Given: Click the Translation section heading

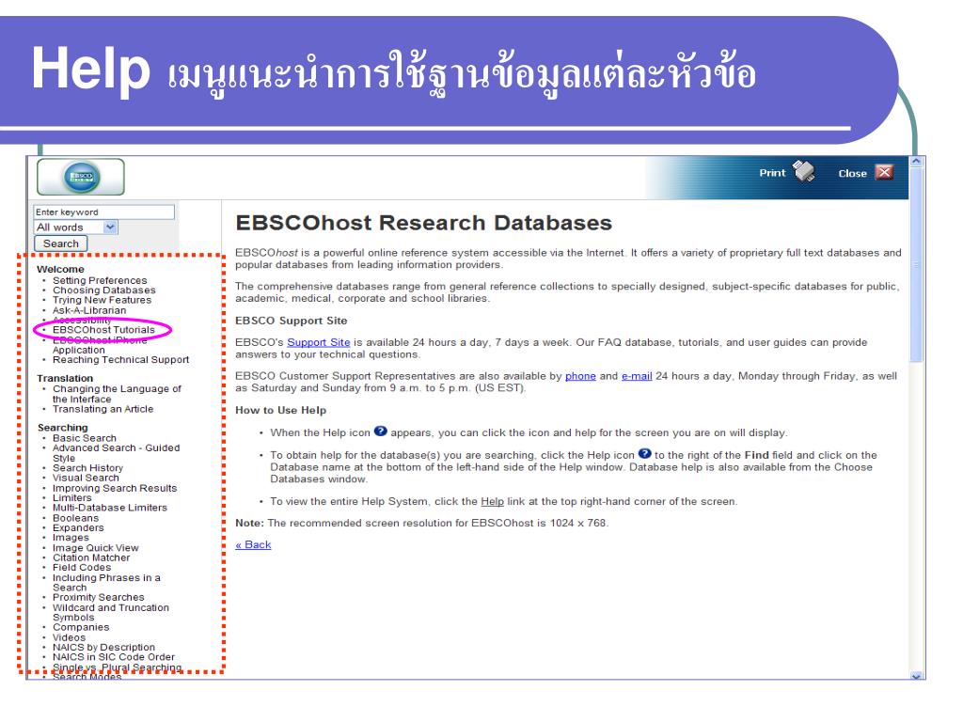Looking at the screenshot, I should [x=65, y=379].
